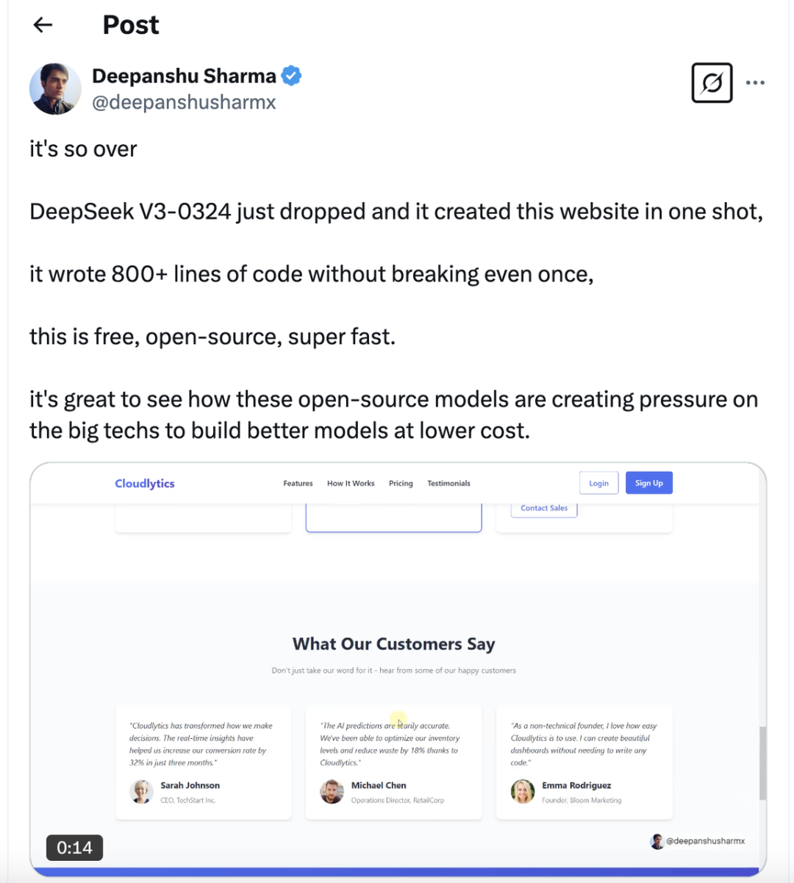Go to the Testimonials nav item

click(448, 483)
